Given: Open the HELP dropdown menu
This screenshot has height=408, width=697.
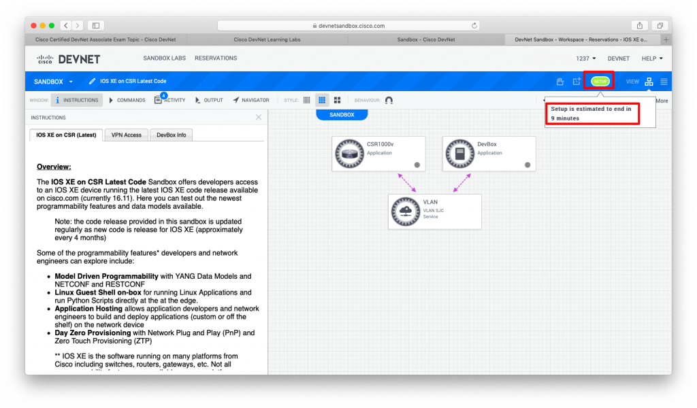Looking at the screenshot, I should point(651,58).
